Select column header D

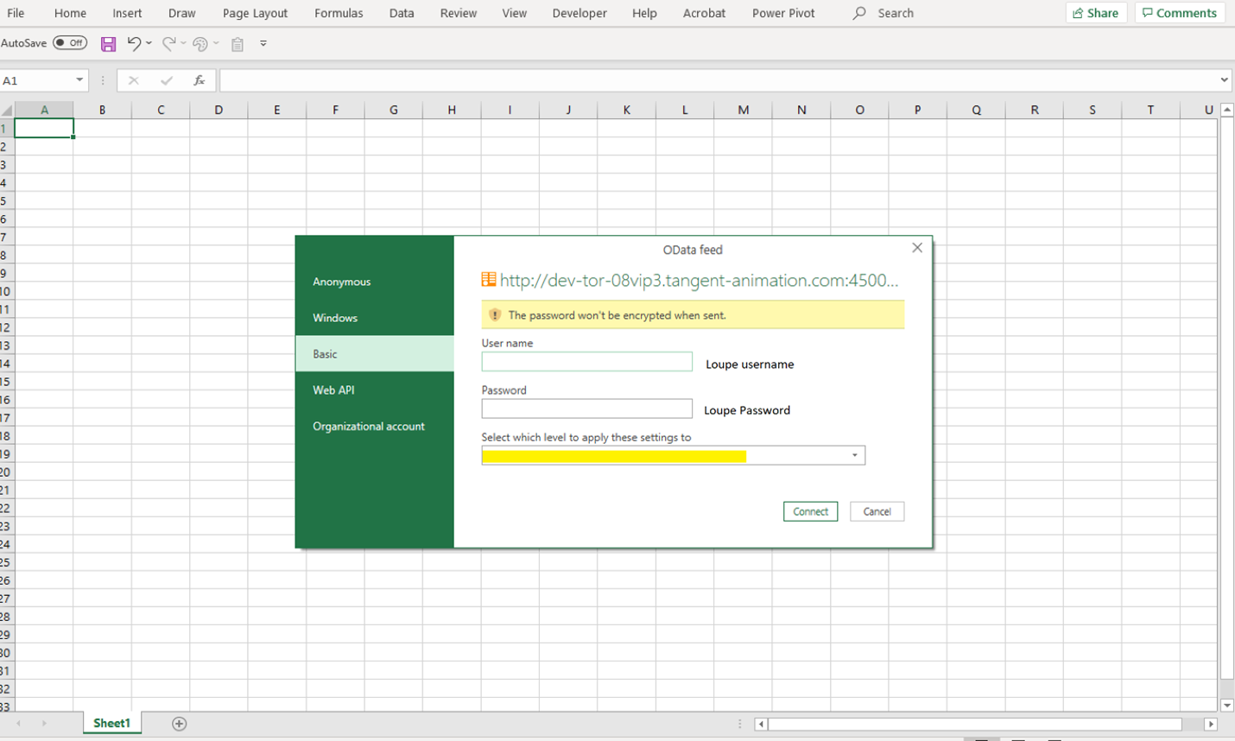pyautogui.click(x=218, y=110)
